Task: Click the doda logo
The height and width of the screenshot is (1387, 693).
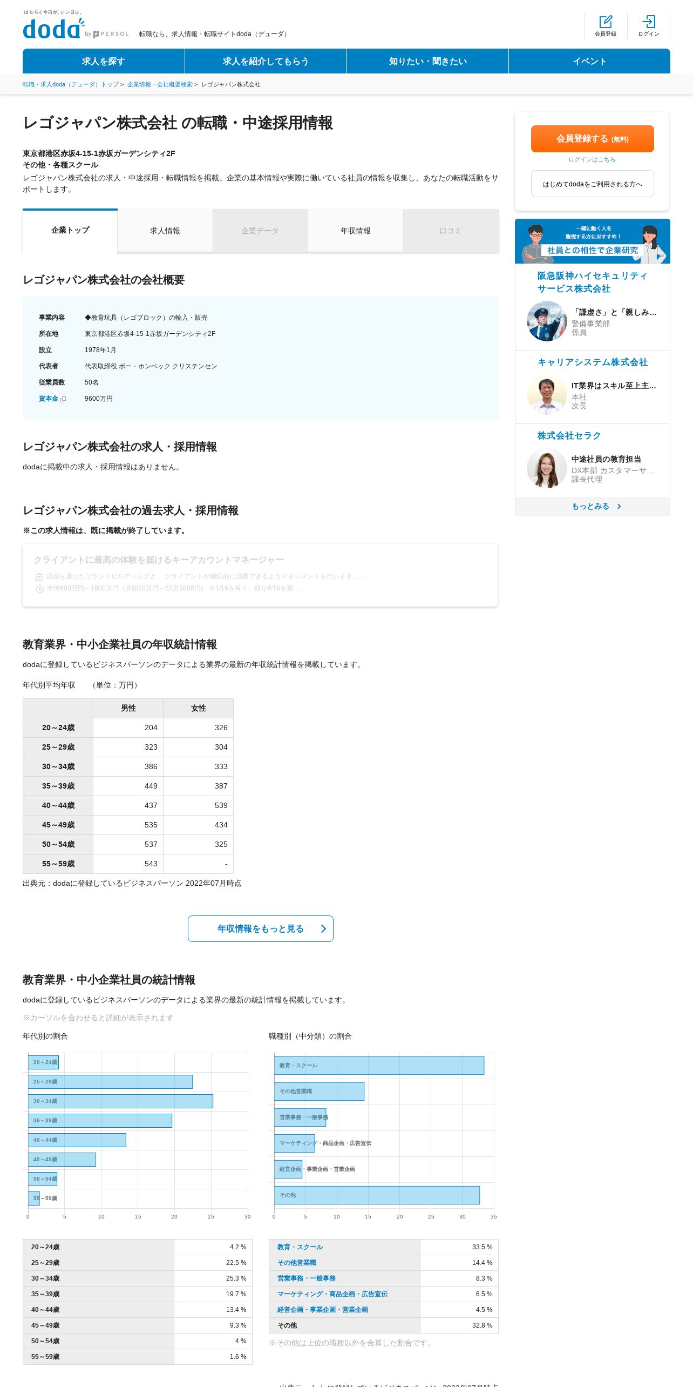Action: click(x=53, y=28)
